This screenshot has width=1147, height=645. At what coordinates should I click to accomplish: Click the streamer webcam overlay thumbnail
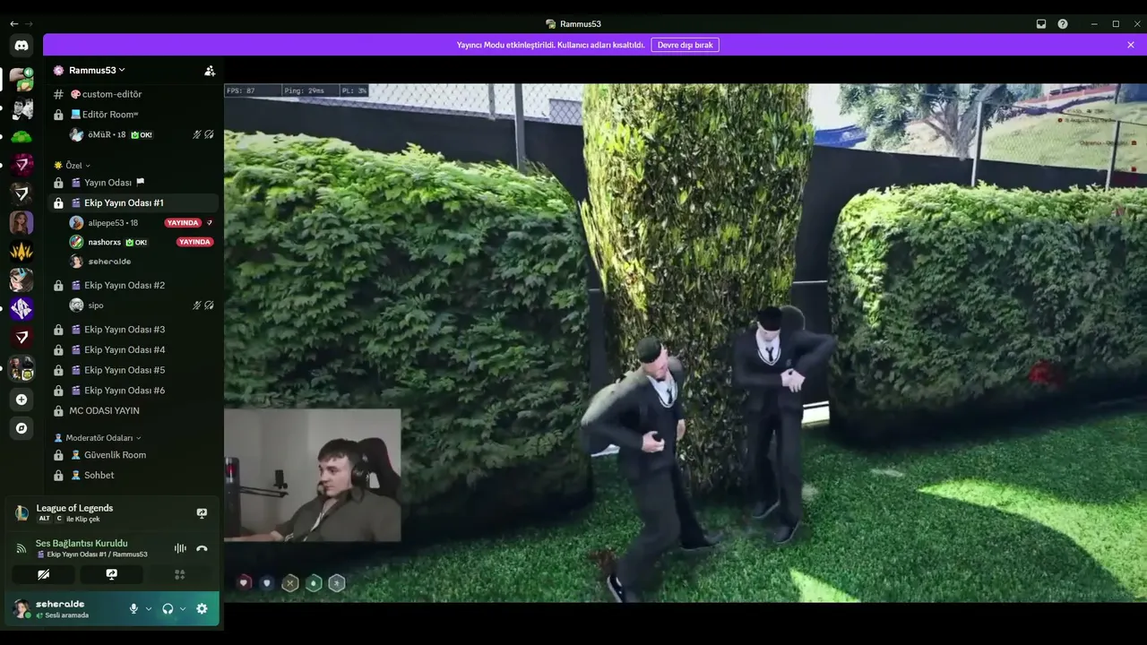point(313,476)
